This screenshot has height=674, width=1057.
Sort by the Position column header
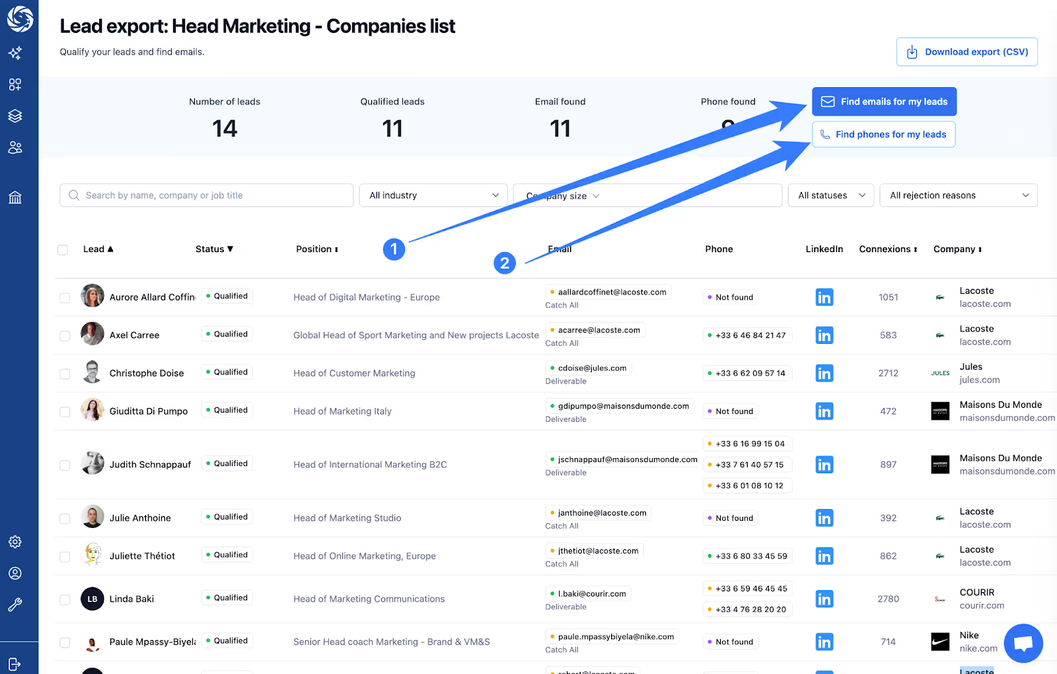click(x=317, y=249)
